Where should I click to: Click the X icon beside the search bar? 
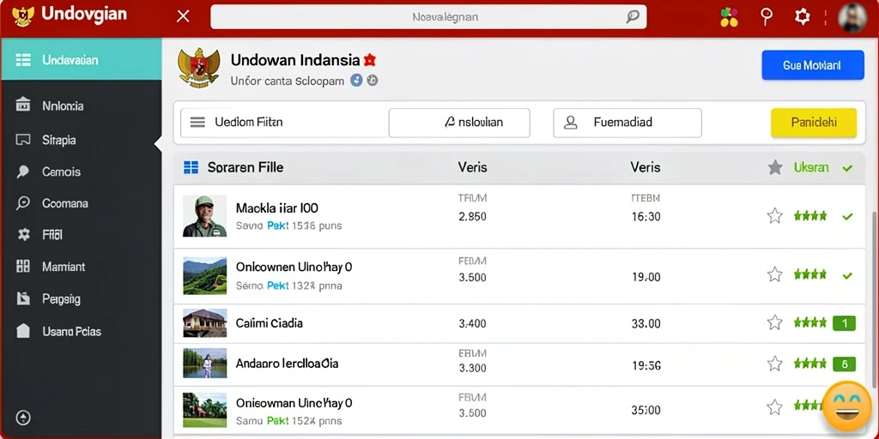183,16
